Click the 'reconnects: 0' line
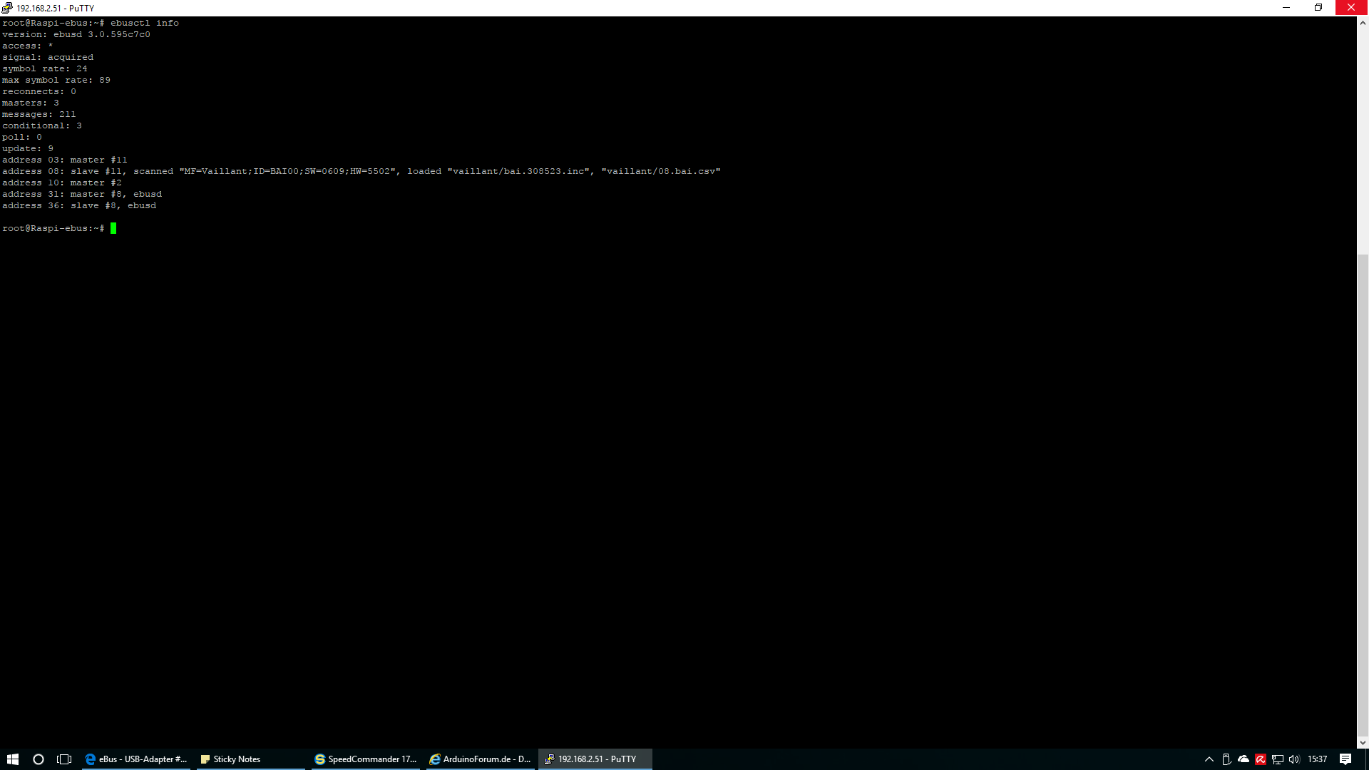The width and height of the screenshot is (1369, 770). 39,91
